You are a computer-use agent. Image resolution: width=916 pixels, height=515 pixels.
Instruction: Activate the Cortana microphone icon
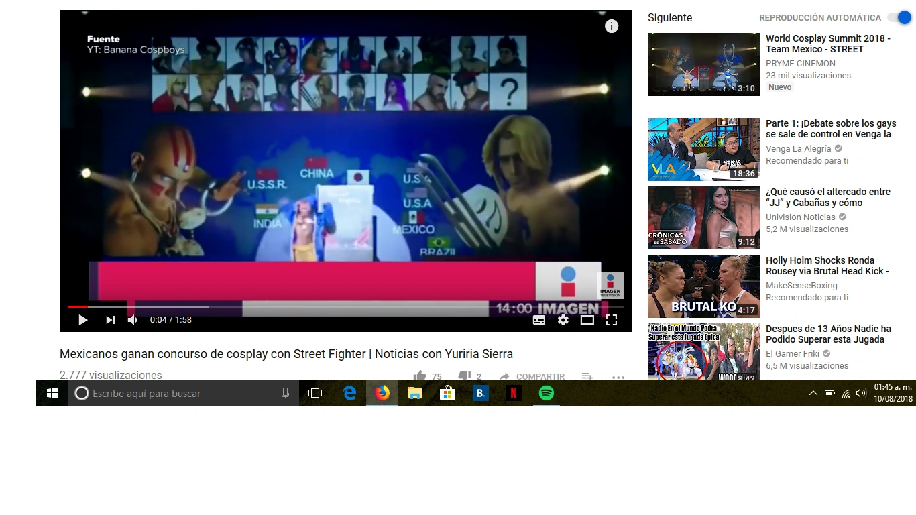pos(286,393)
